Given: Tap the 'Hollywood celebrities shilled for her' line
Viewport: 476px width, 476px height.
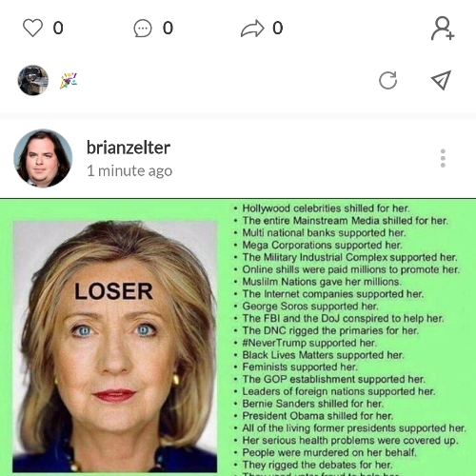Looking at the screenshot, I should (x=326, y=208).
